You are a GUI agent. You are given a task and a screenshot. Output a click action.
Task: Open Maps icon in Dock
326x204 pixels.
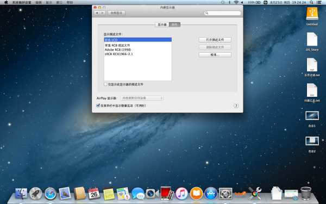[123, 194]
